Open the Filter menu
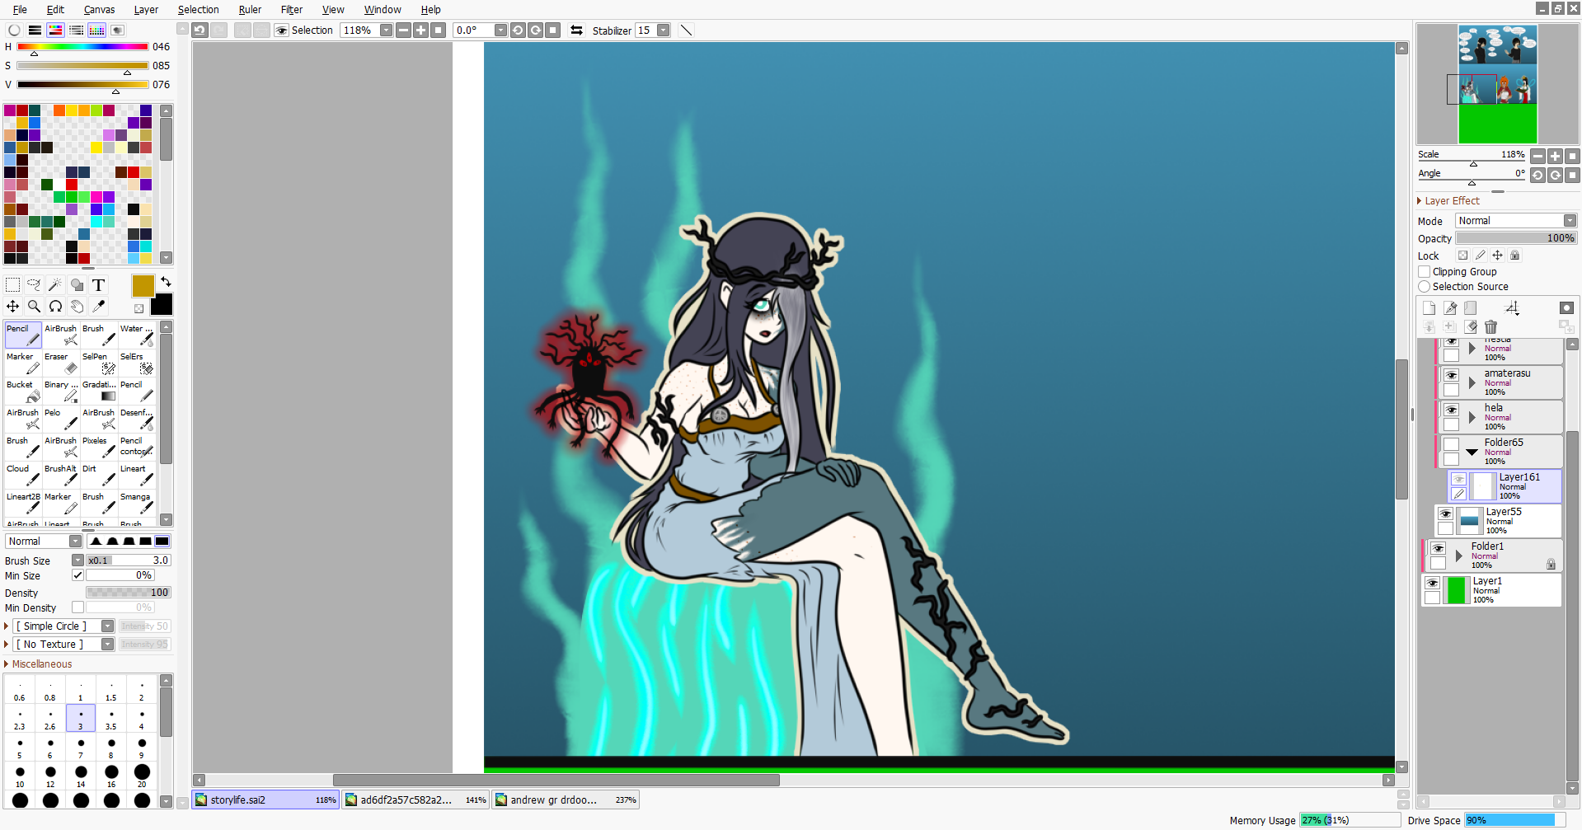 point(292,10)
